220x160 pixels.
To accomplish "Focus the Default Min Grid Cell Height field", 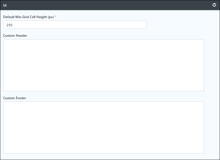I will (75, 25).
